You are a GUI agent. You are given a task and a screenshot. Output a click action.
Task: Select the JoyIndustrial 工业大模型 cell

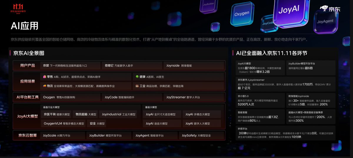118,114
